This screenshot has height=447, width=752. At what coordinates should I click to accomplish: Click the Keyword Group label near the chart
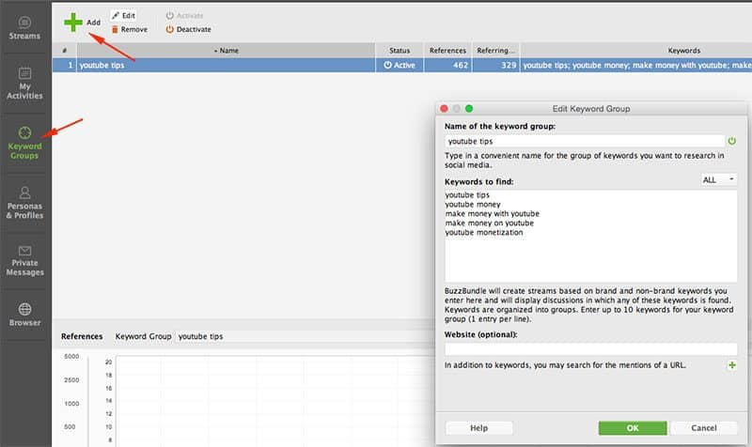pos(143,336)
